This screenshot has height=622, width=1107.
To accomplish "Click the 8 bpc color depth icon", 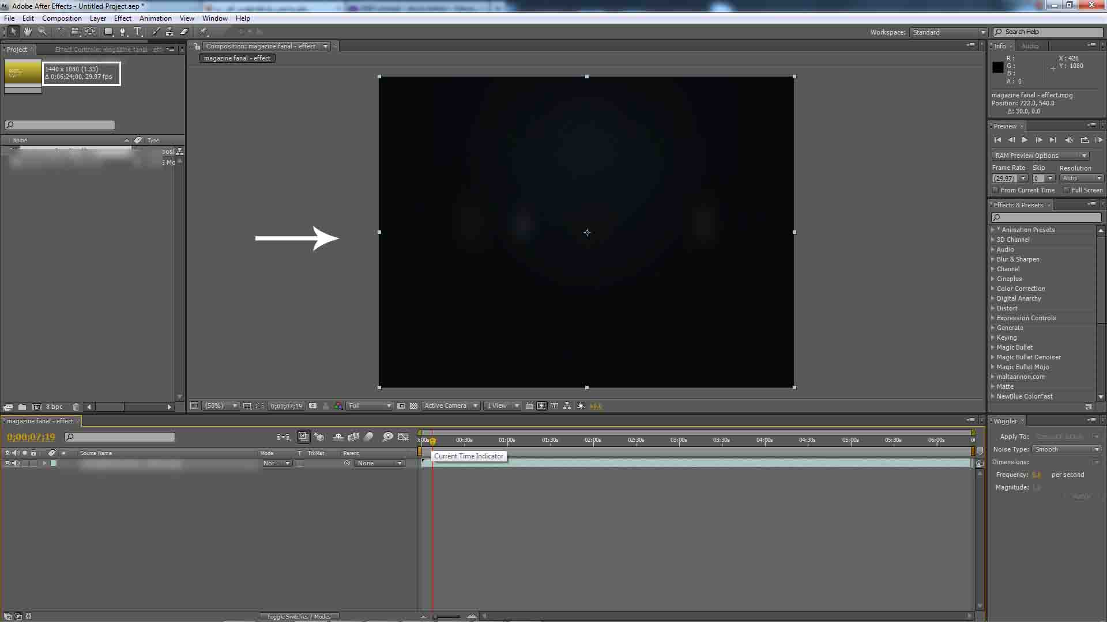I will [x=54, y=406].
